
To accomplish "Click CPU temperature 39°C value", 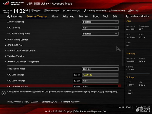I will click(x=141, y=29).
